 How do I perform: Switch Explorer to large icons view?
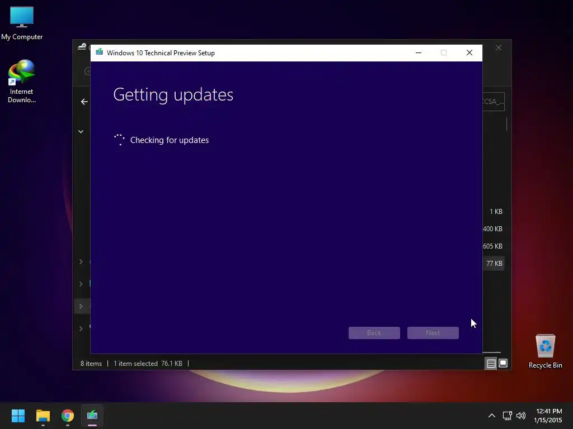[x=503, y=363]
